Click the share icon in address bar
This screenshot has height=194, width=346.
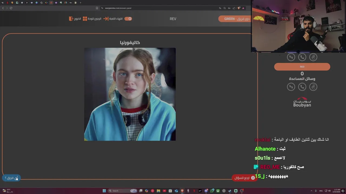point(234,8)
